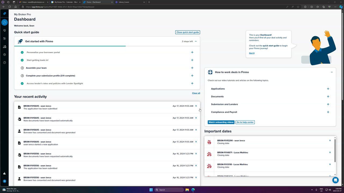
Task: Open Microsoft Edge from the taskbar
Action: point(193,190)
